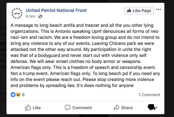Screen dimensions: 174x117
Task: Click the blue thumbs-up reaction icon
Action: (x=13, y=95)
